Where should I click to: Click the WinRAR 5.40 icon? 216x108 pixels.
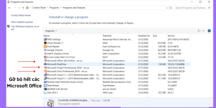tap(45, 89)
